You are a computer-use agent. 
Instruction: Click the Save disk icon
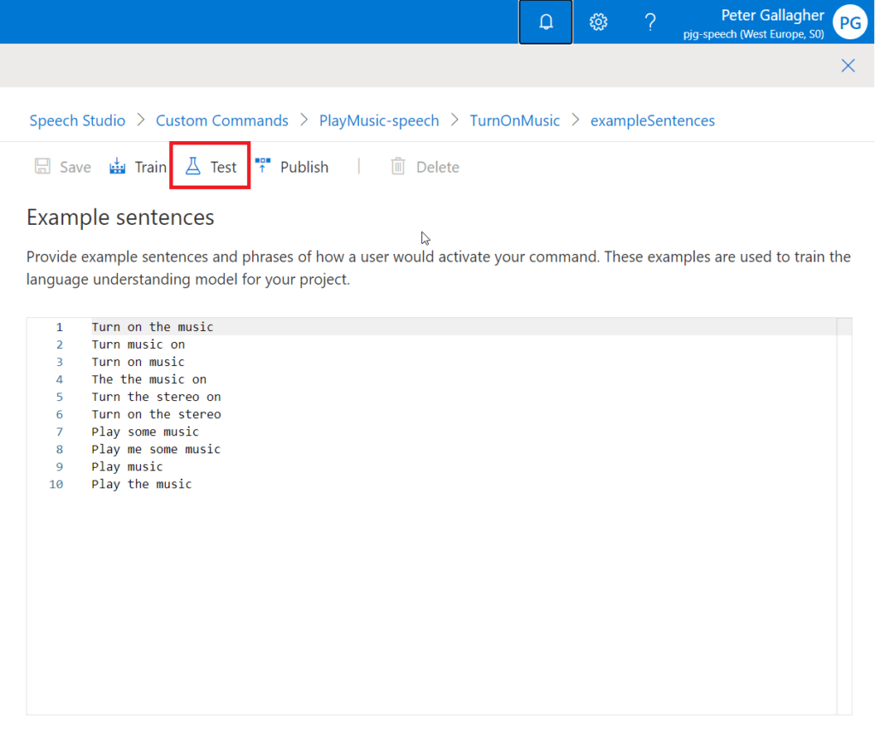pyautogui.click(x=42, y=166)
